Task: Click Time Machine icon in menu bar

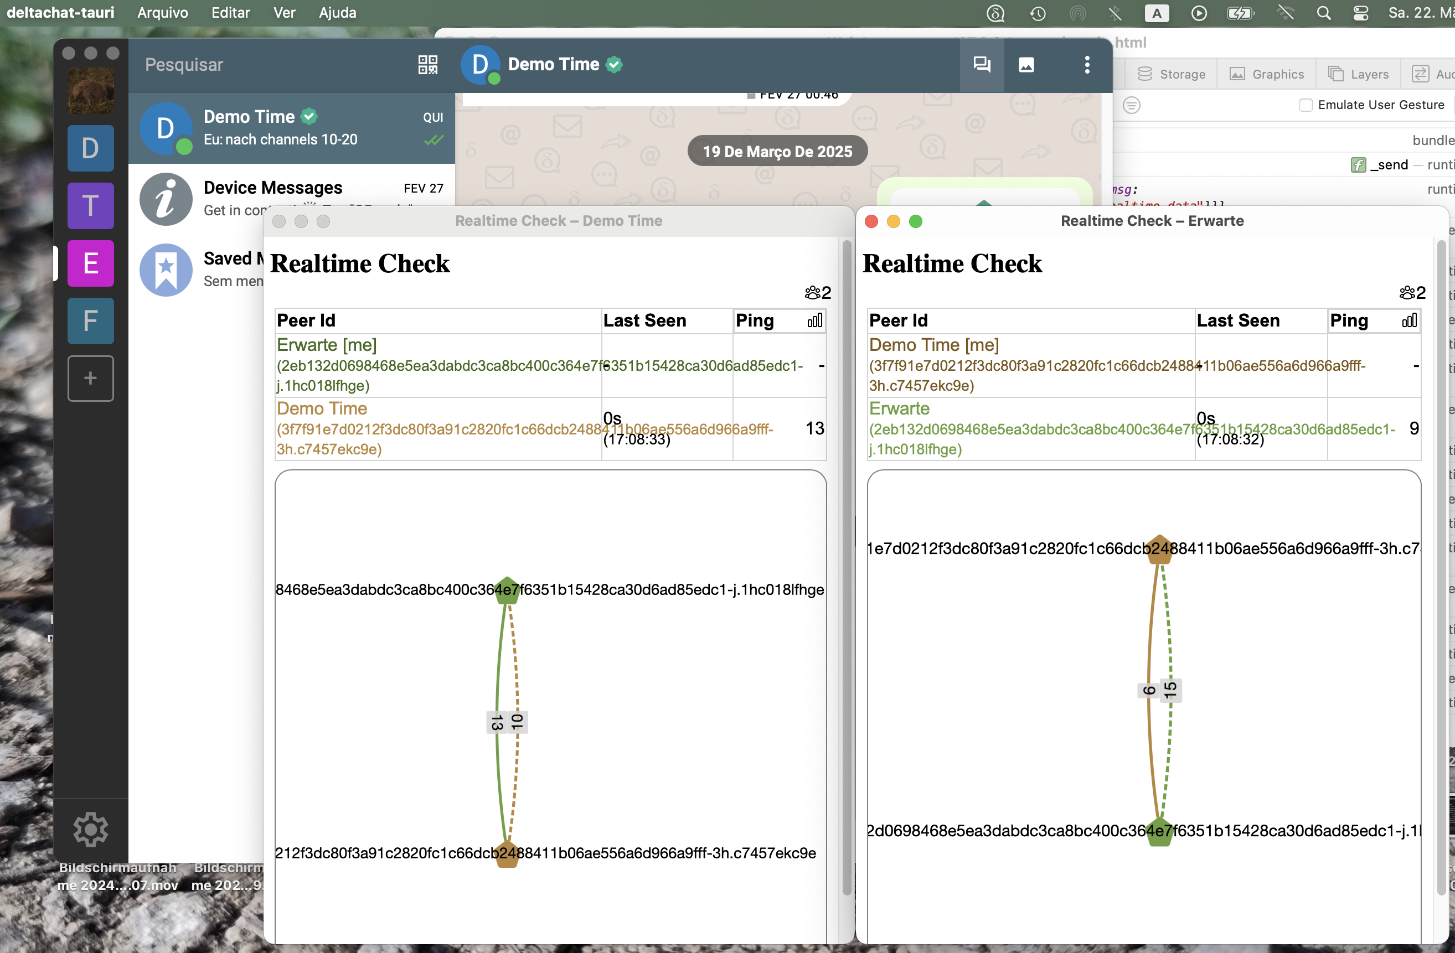Action: point(1038,13)
